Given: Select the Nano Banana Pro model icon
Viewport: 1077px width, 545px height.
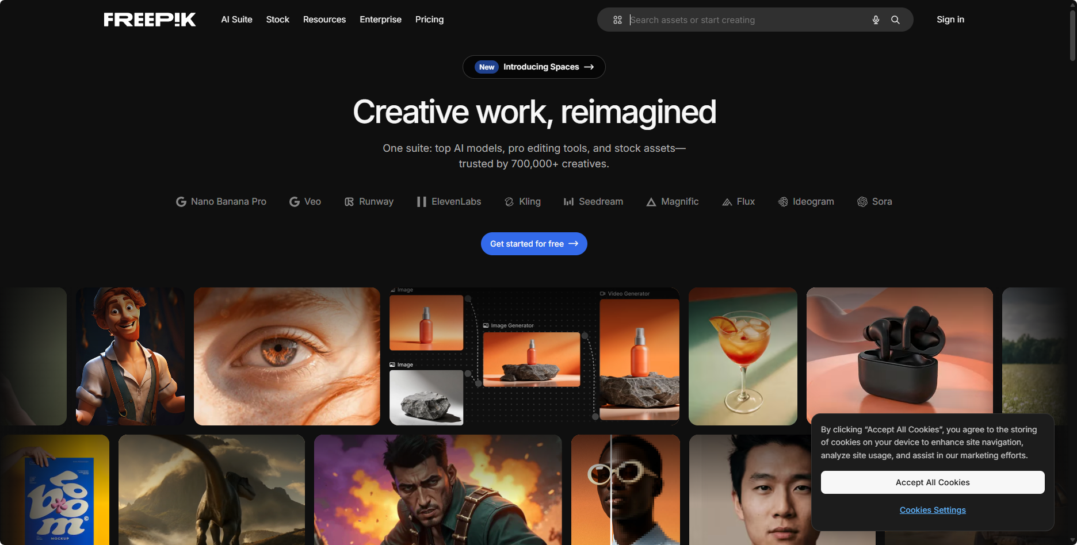Looking at the screenshot, I should click(x=181, y=202).
